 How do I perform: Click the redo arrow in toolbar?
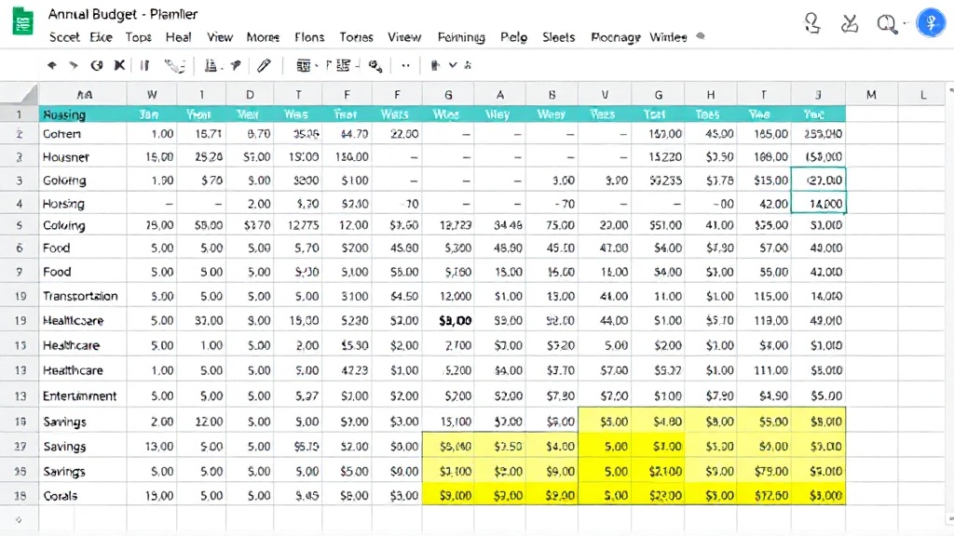73,65
